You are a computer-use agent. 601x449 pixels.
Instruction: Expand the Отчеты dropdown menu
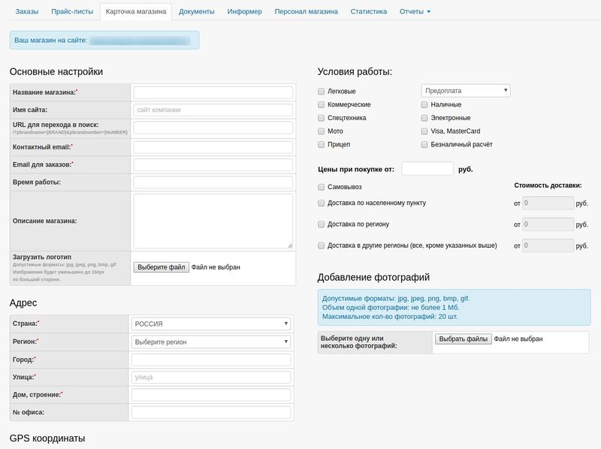415,12
